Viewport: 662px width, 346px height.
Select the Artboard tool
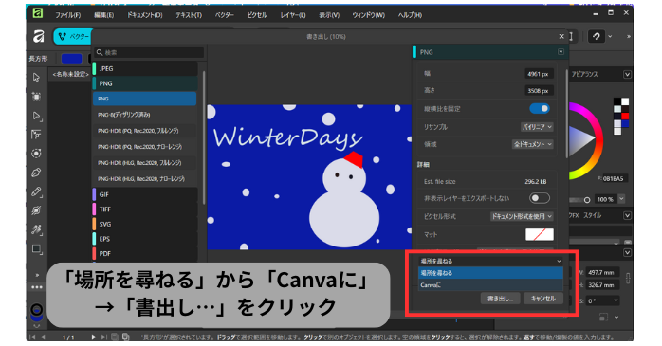(x=36, y=97)
